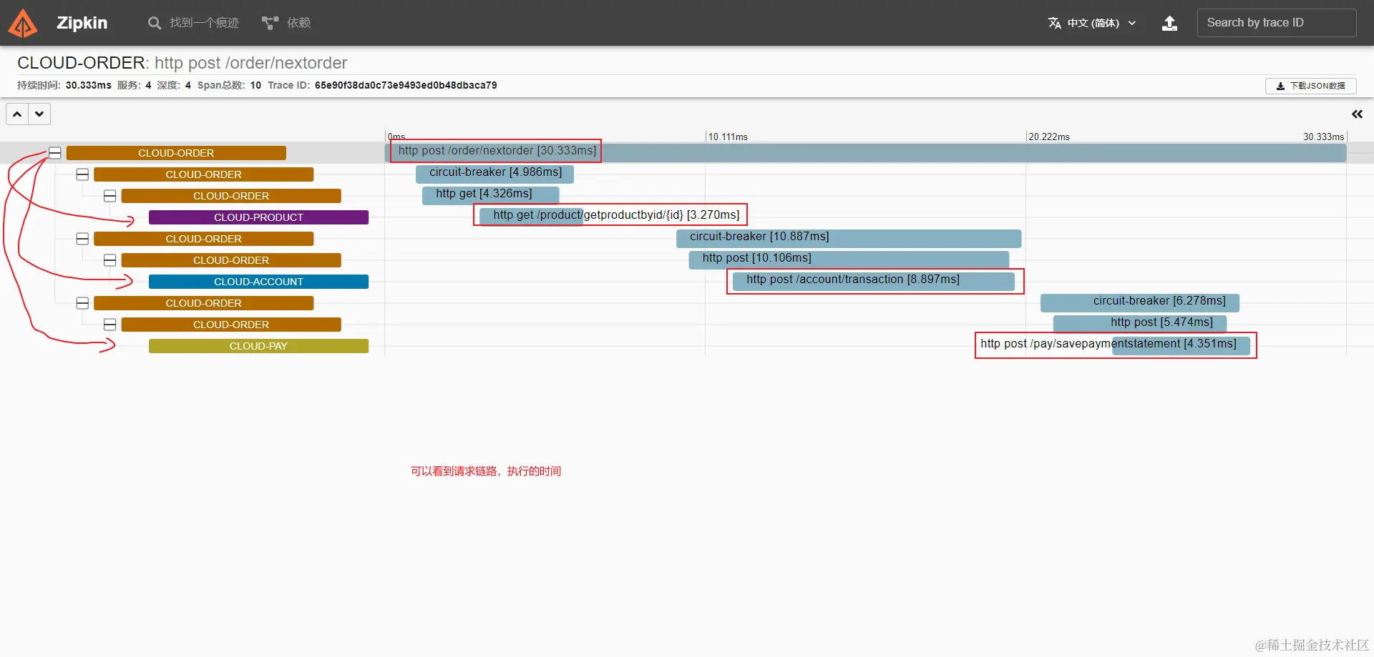Select the root CLOUD-ORDER service label
Image resolution: width=1374 pixels, height=657 pixels.
(x=176, y=153)
